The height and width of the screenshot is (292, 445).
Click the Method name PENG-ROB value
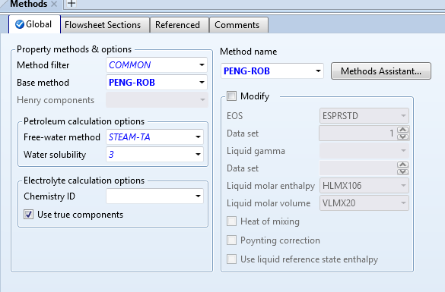point(246,71)
